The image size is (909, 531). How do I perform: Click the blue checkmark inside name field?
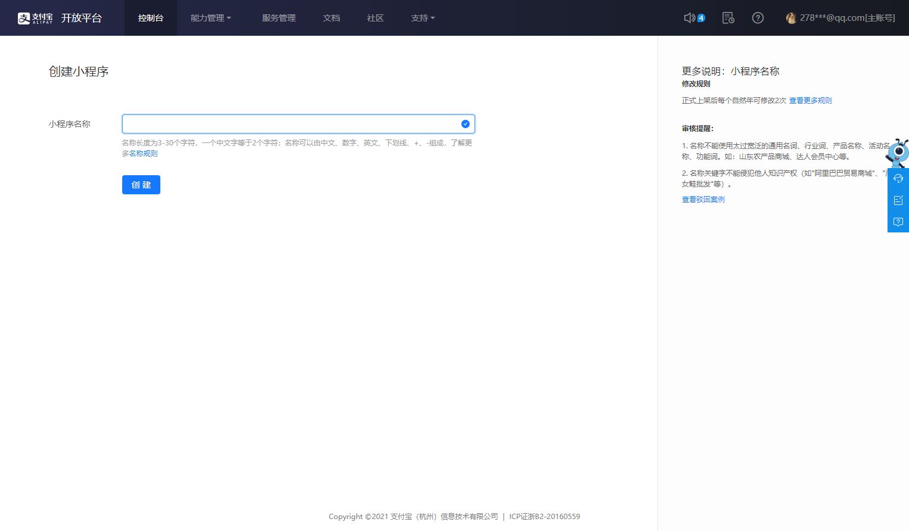[466, 124]
